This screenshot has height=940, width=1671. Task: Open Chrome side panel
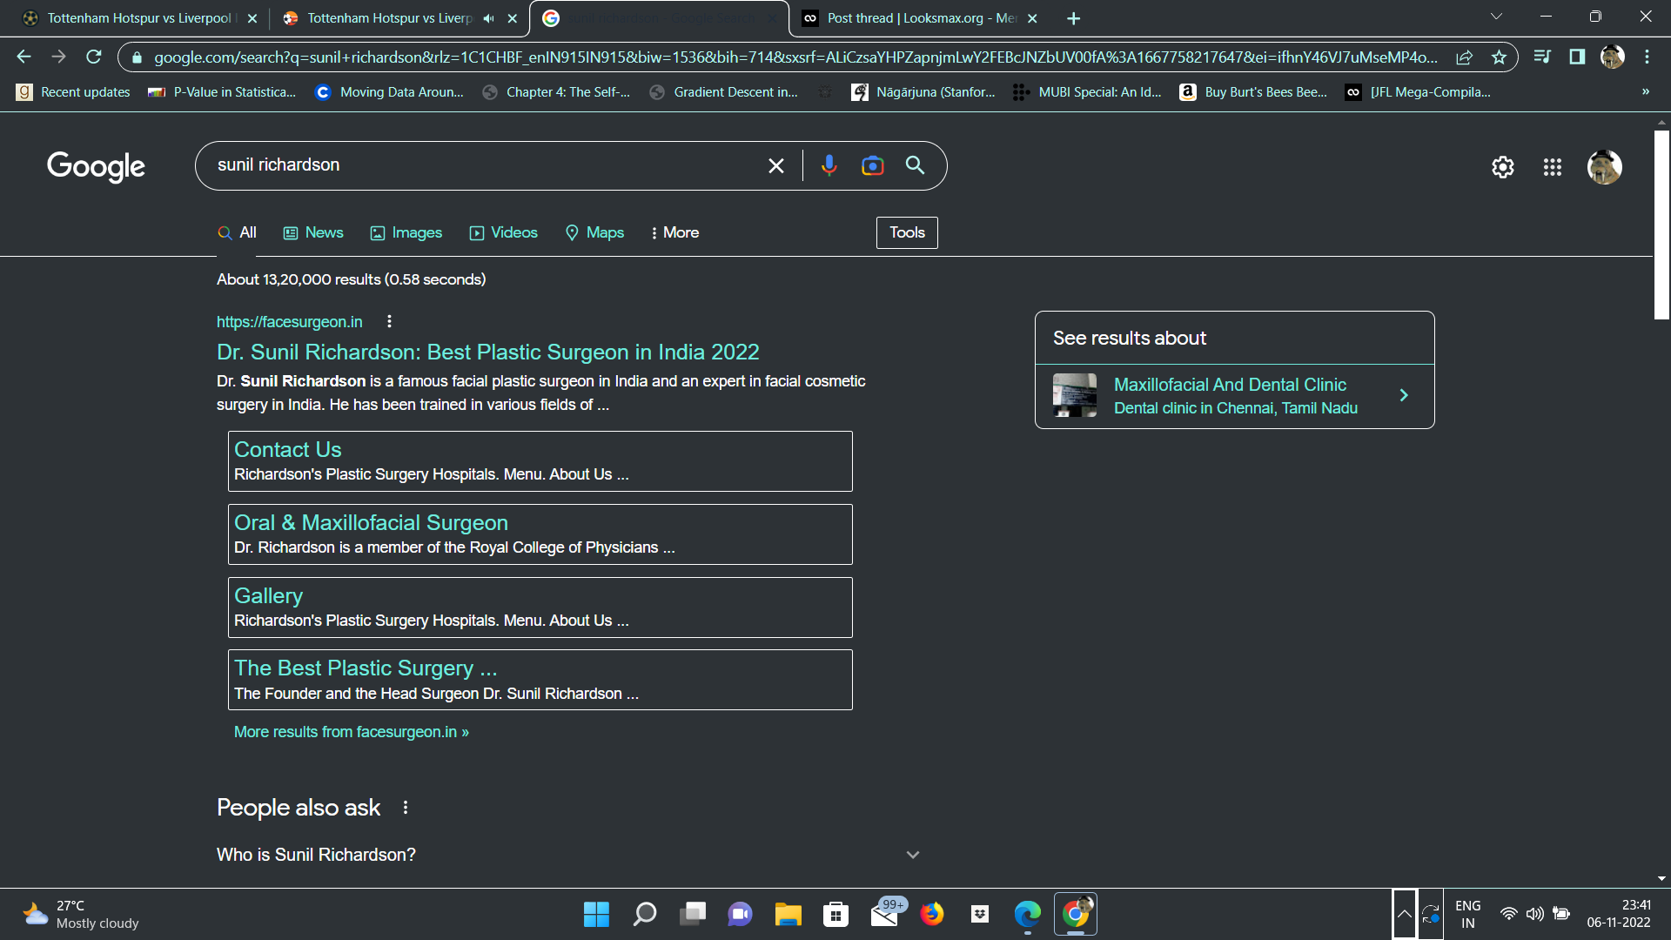pyautogui.click(x=1577, y=57)
